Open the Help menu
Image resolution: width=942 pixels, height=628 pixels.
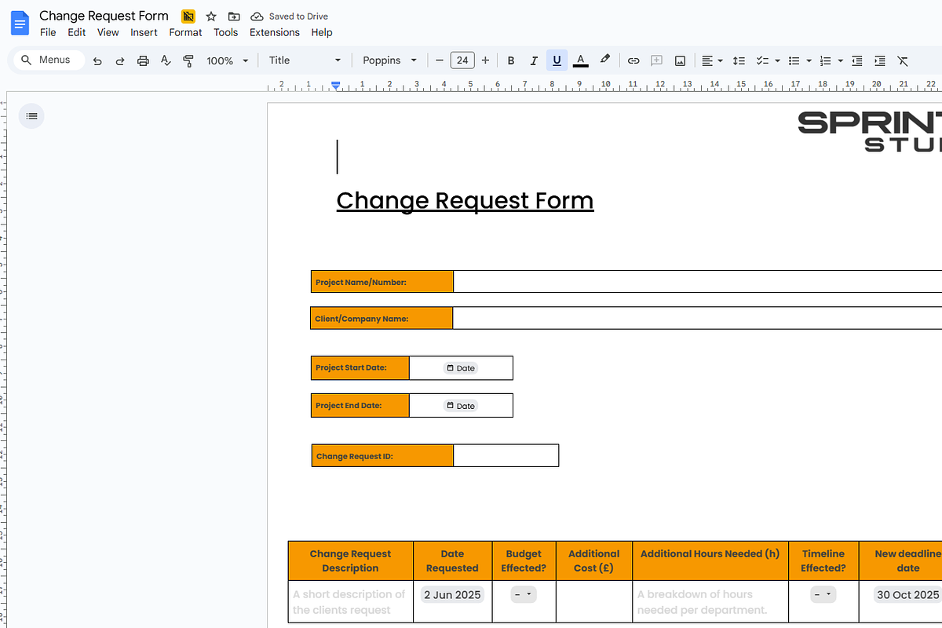tap(322, 32)
